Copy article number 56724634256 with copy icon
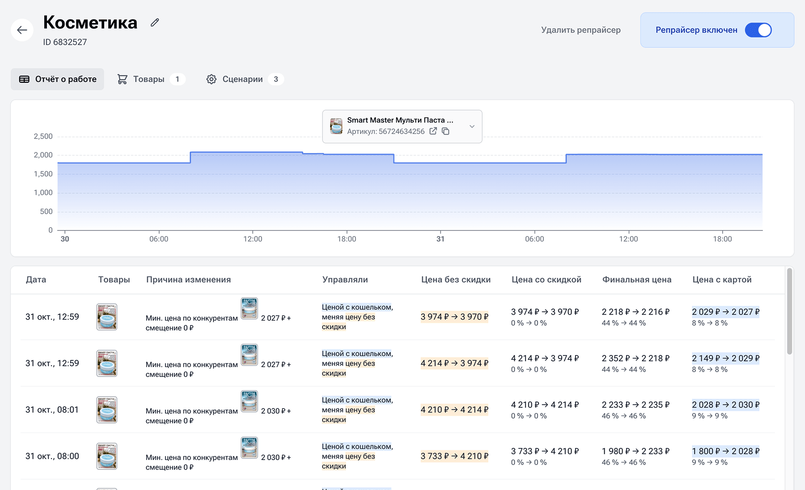This screenshot has width=805, height=490. (445, 131)
